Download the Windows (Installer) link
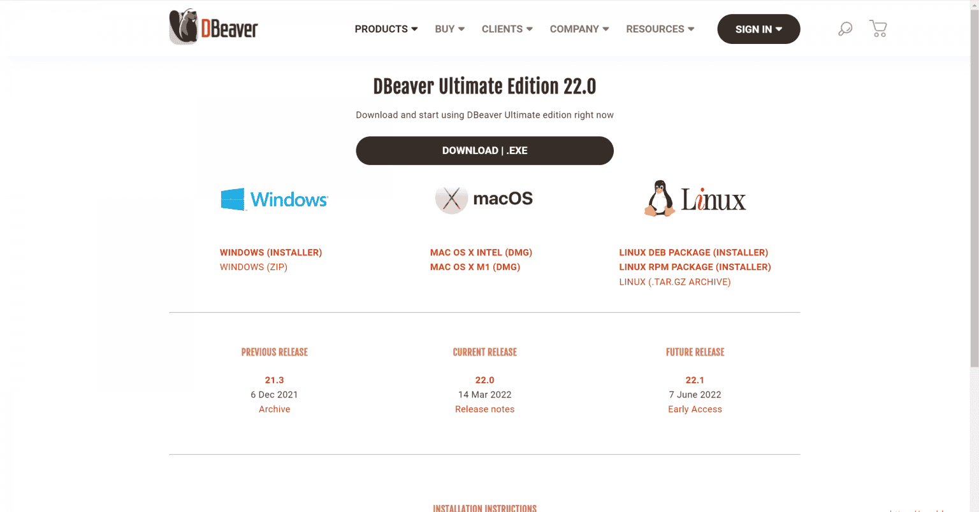The width and height of the screenshot is (979, 512). [x=271, y=253]
